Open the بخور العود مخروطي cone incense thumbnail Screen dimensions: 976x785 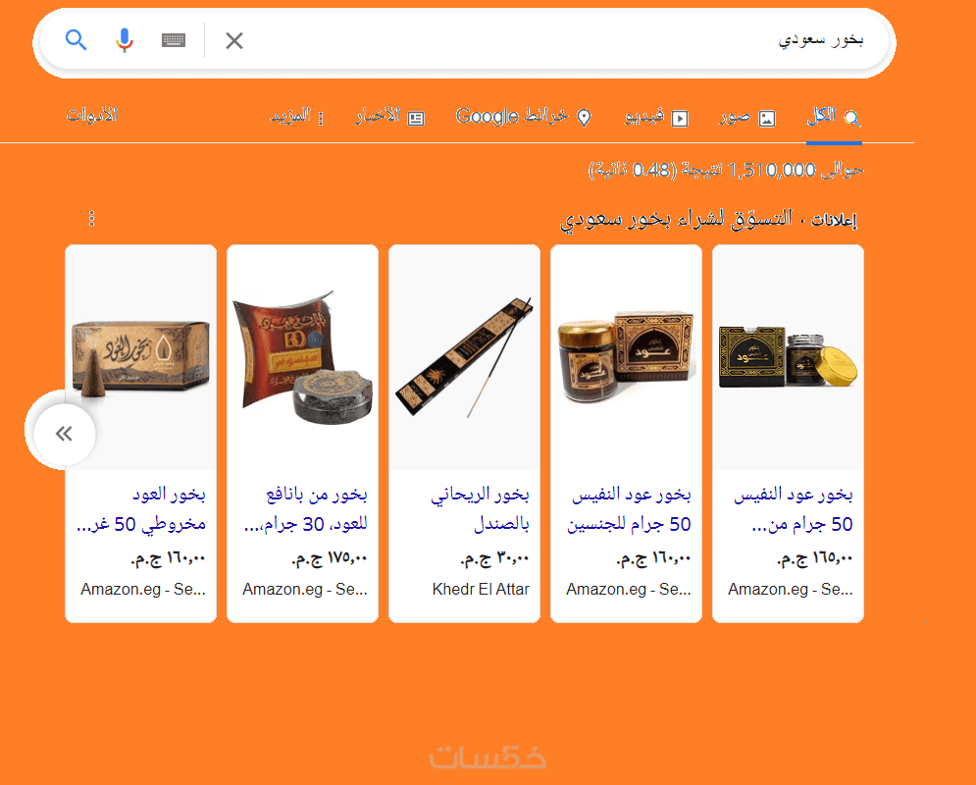tap(140, 357)
